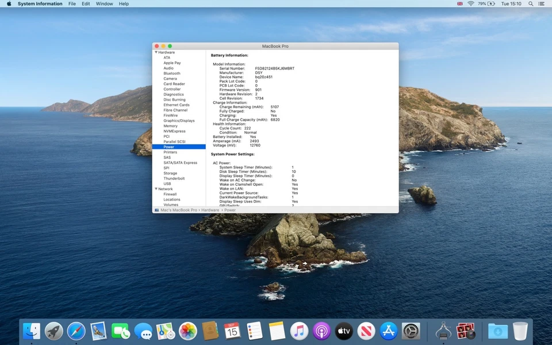Select Card Reader in the sidebar
Image resolution: width=552 pixels, height=345 pixels.
pos(174,84)
